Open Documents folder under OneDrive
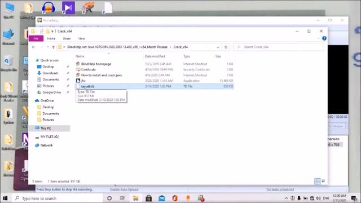Viewport: 361px width, 203px height. (x=51, y=113)
